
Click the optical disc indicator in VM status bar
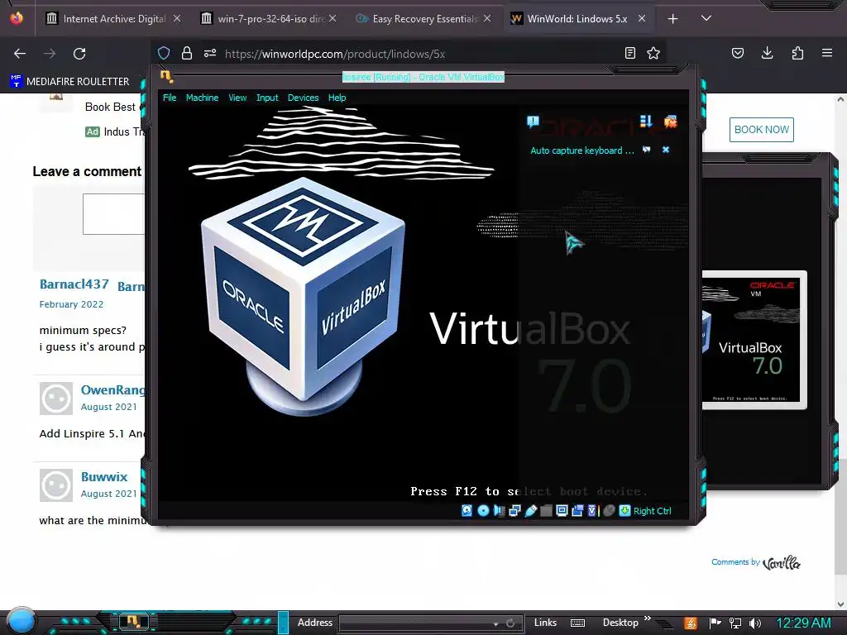pos(483,511)
